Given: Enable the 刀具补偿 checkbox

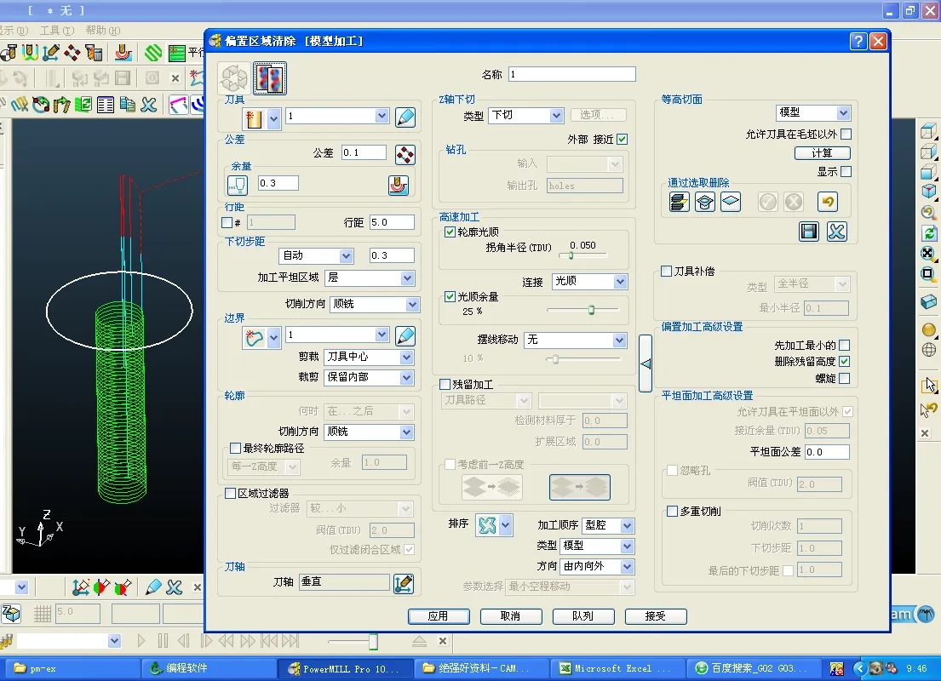Looking at the screenshot, I should point(667,272).
